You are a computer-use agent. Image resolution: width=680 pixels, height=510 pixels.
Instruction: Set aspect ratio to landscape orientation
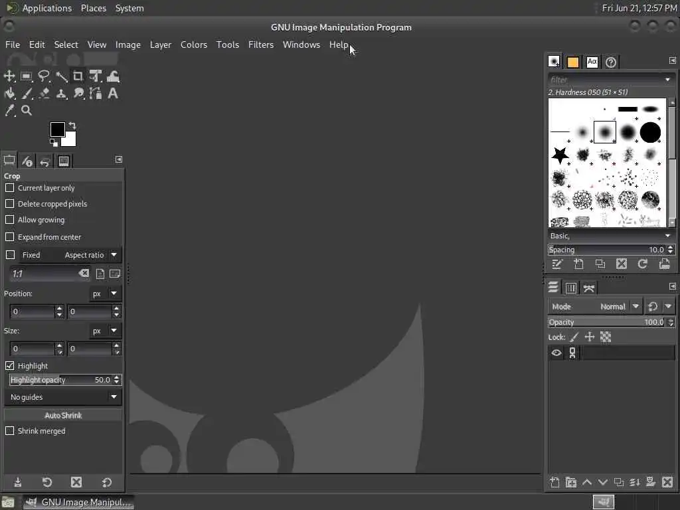click(115, 274)
